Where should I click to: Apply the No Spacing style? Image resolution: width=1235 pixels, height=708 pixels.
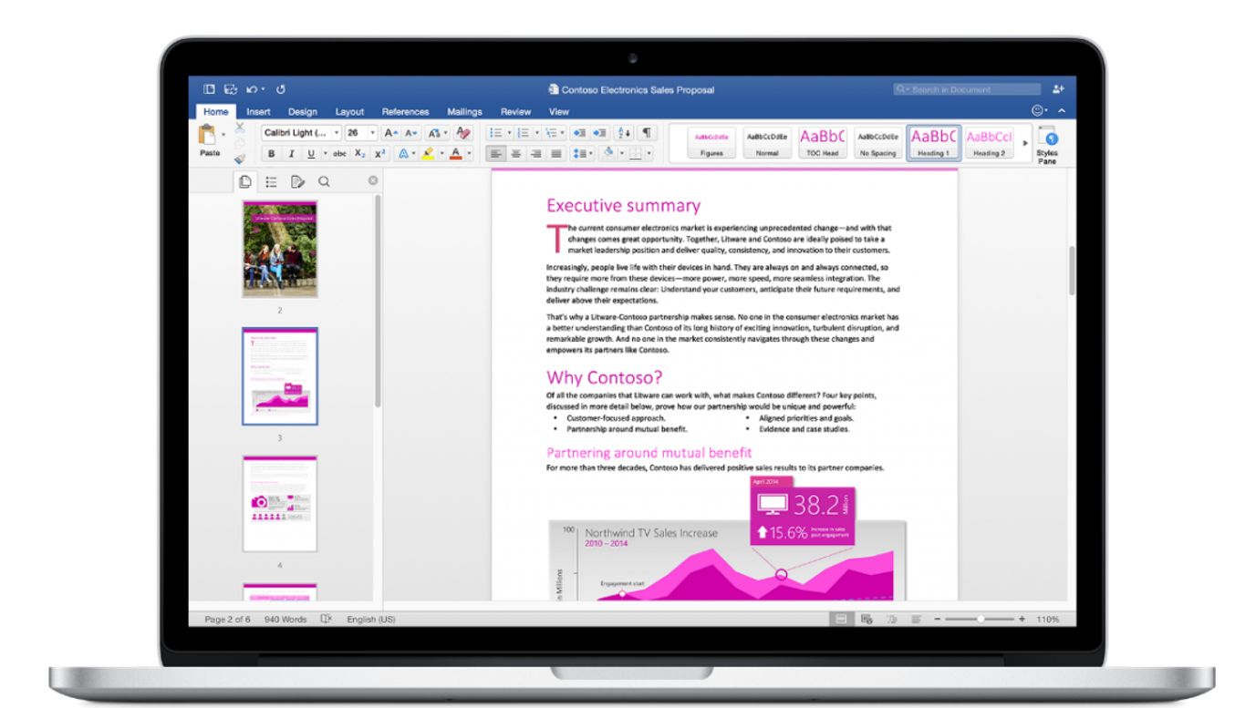click(x=877, y=143)
